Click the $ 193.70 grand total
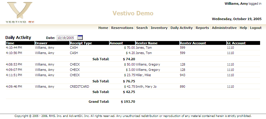266x119 pixels. [x=128, y=102]
